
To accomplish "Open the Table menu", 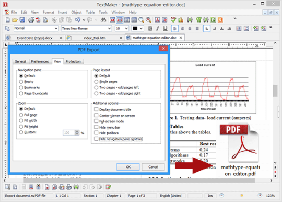I will pos(90,12).
